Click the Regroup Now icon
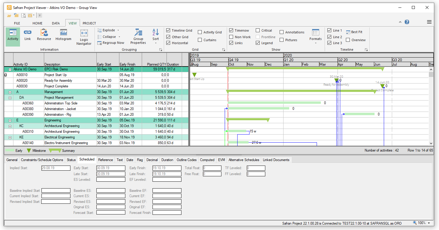 (100, 43)
